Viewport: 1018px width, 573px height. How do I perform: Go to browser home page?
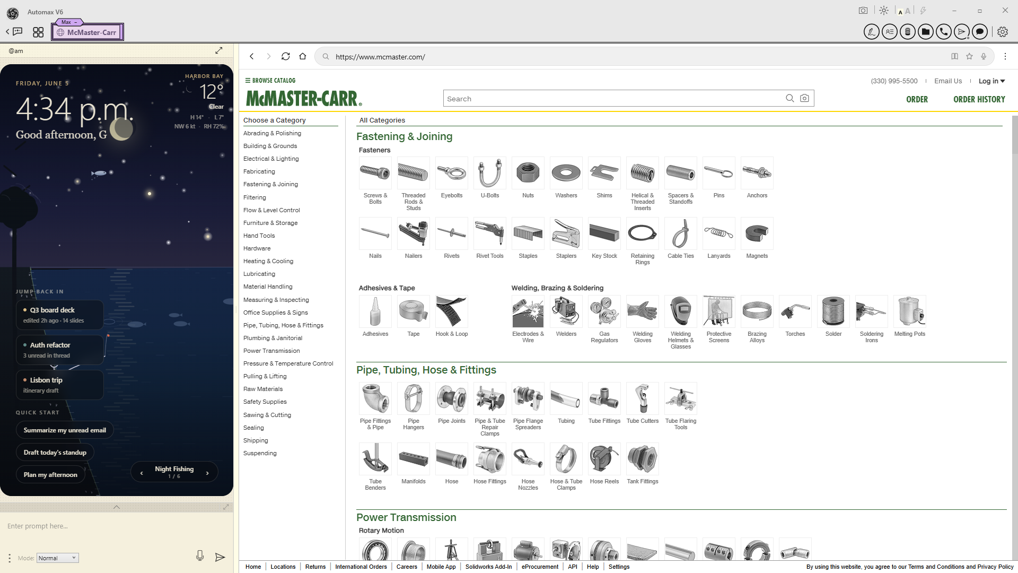point(303,56)
